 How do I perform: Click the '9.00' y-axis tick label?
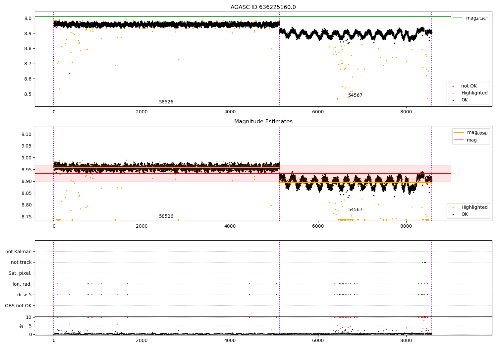point(27,158)
